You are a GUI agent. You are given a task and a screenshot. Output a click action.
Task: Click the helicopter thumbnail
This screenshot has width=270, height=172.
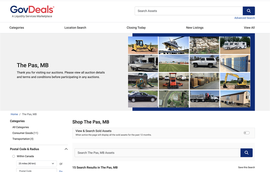click(x=174, y=45)
